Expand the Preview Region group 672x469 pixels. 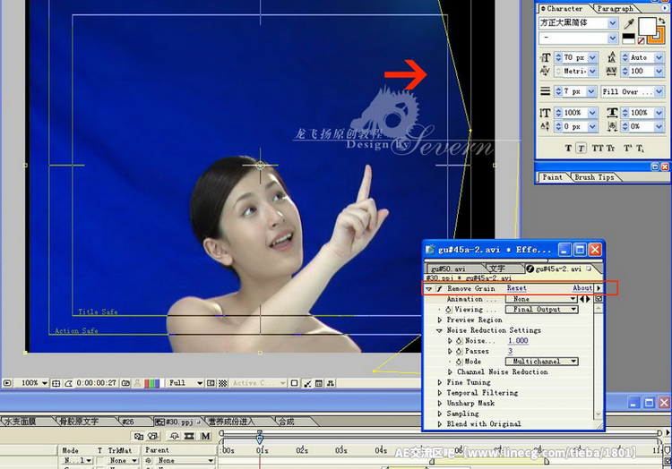coord(440,320)
